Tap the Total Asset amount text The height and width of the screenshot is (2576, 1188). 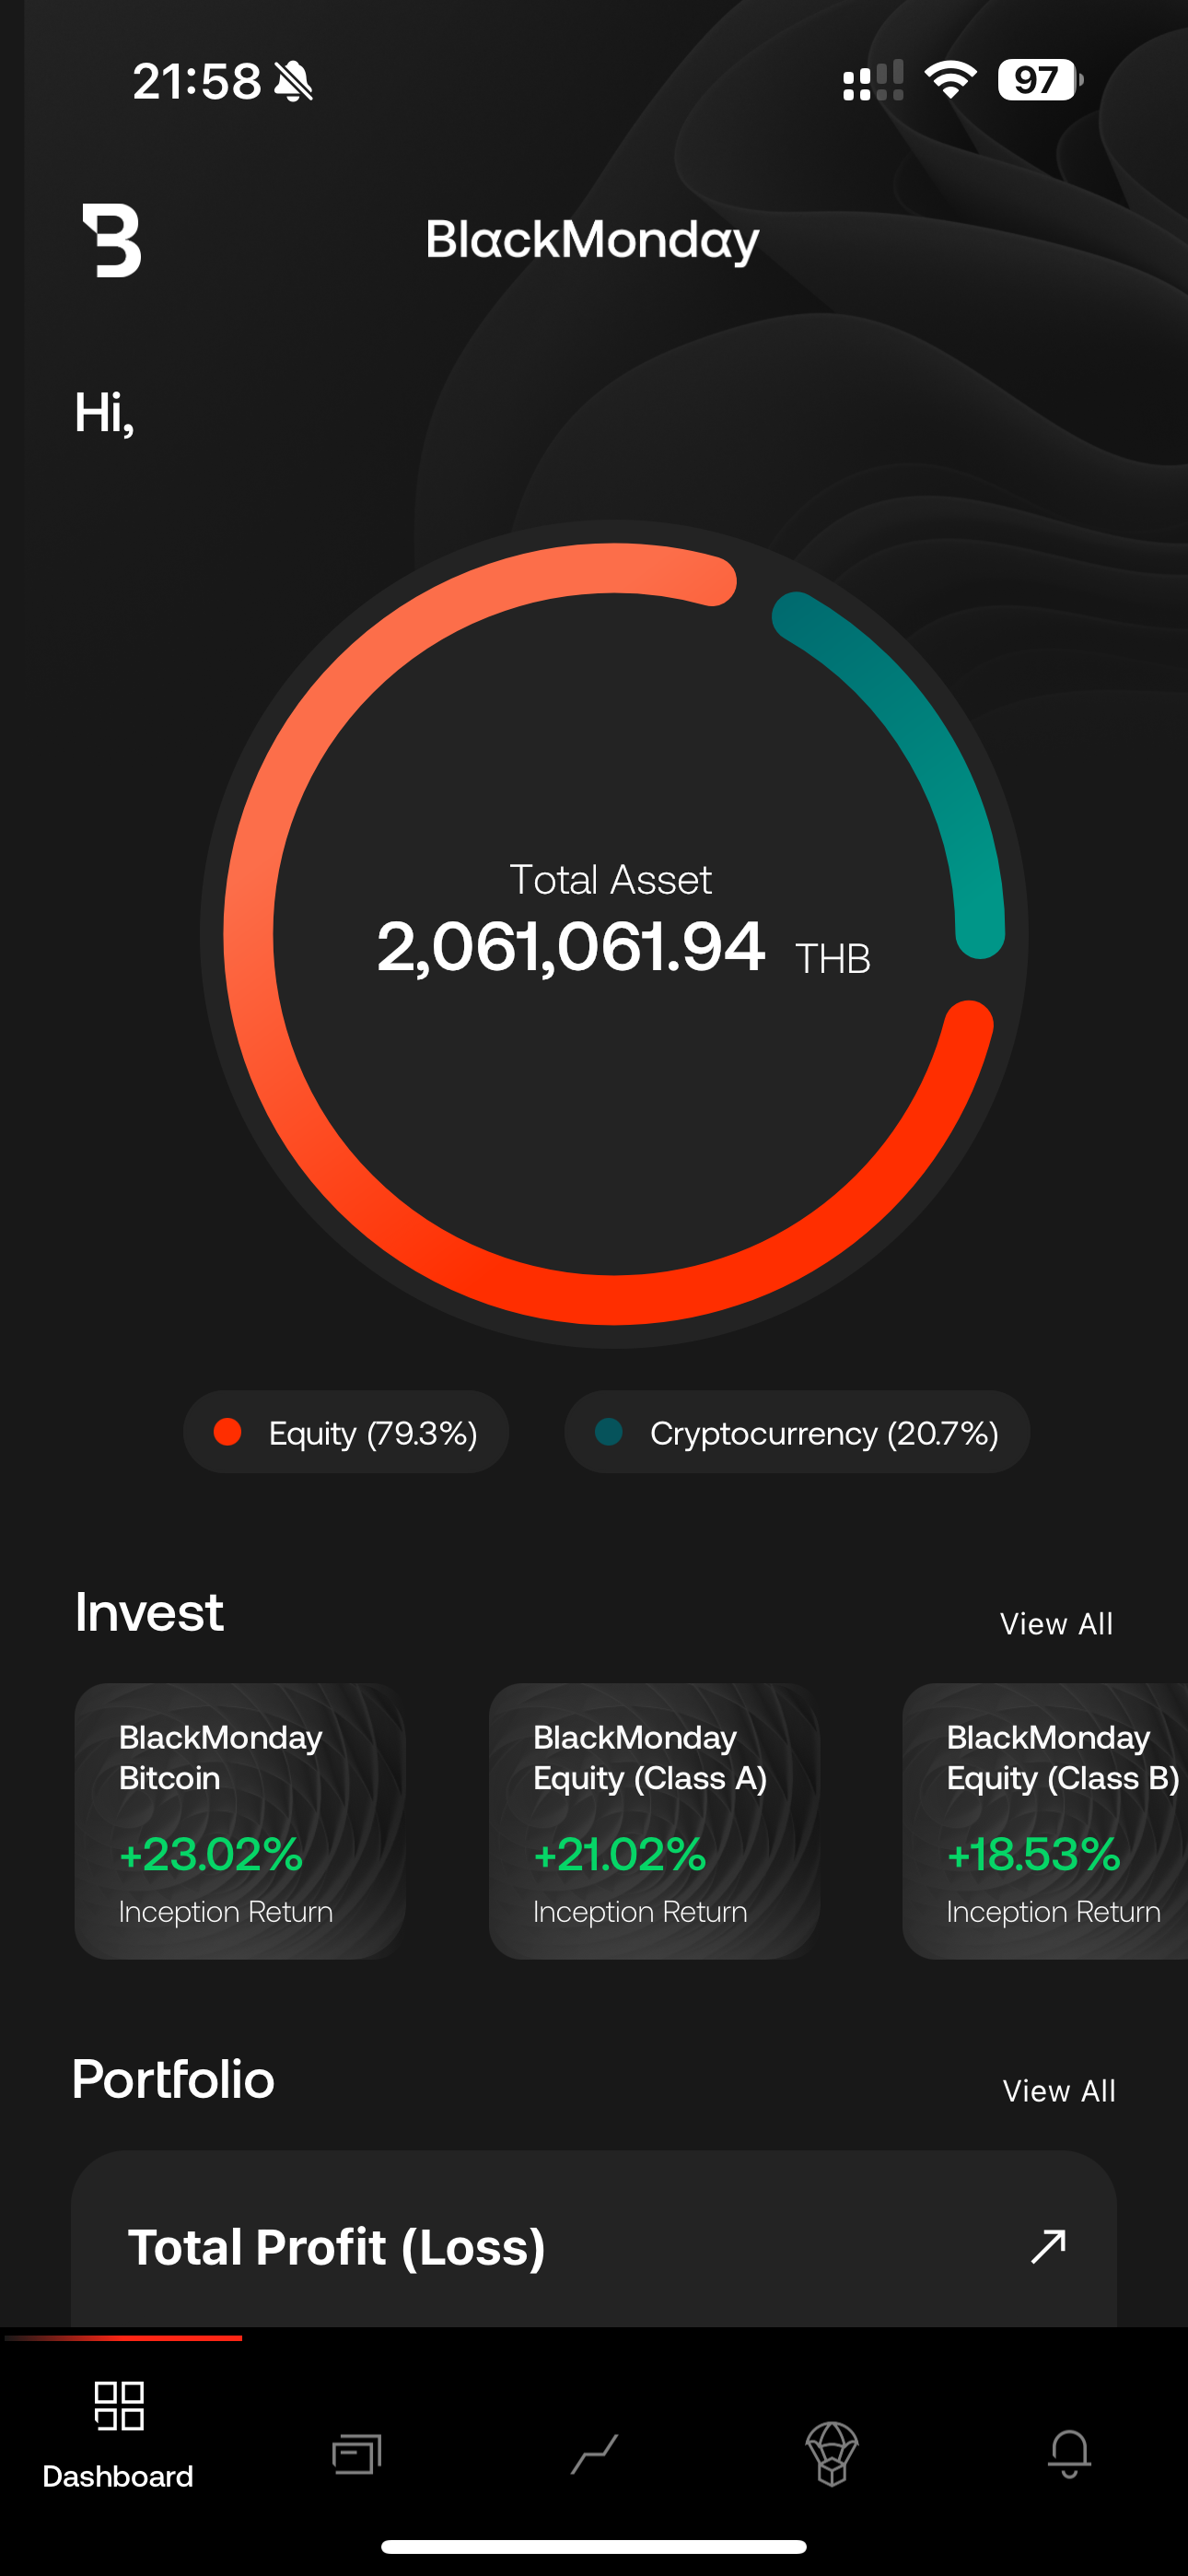[x=571, y=946]
